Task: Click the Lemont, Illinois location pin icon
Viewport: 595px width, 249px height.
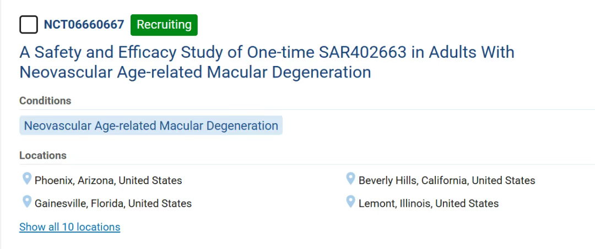Action: (350, 202)
